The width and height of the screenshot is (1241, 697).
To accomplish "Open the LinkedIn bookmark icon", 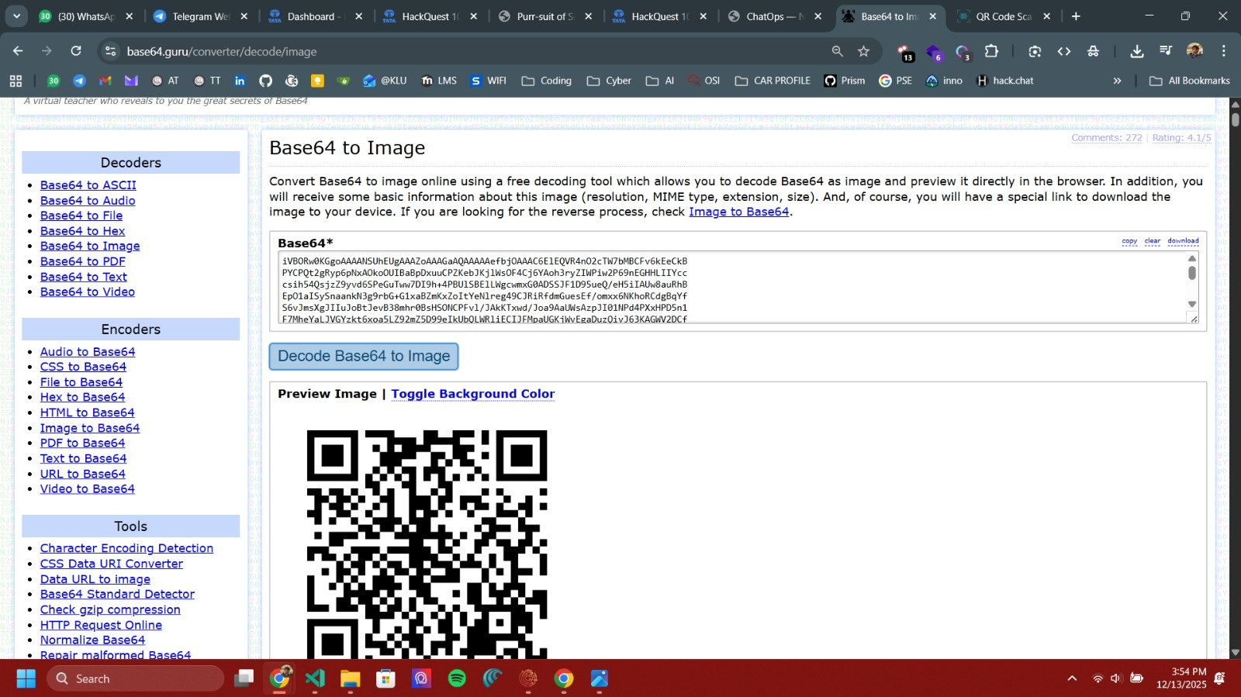I will click(x=240, y=81).
